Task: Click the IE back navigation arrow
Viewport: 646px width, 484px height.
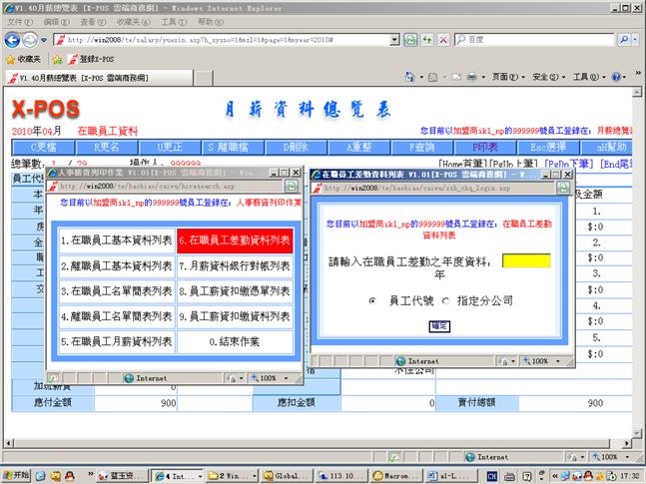Action: click(12, 40)
